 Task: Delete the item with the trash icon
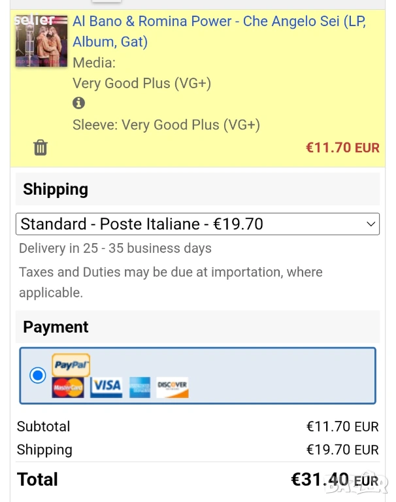41,148
